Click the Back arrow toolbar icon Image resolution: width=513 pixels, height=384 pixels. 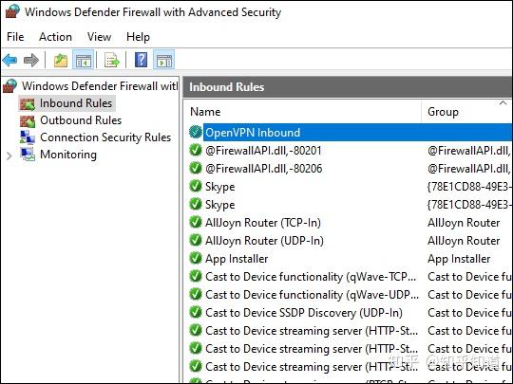pyautogui.click(x=9, y=60)
